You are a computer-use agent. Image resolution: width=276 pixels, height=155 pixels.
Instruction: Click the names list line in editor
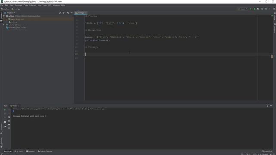click(142, 37)
